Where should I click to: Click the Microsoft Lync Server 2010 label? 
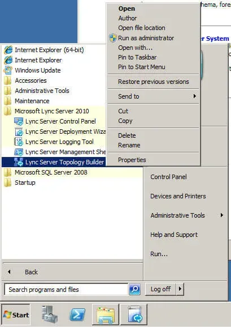(52, 111)
